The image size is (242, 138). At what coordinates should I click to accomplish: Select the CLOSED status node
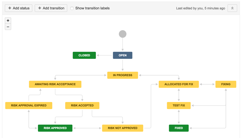coord(84,55)
